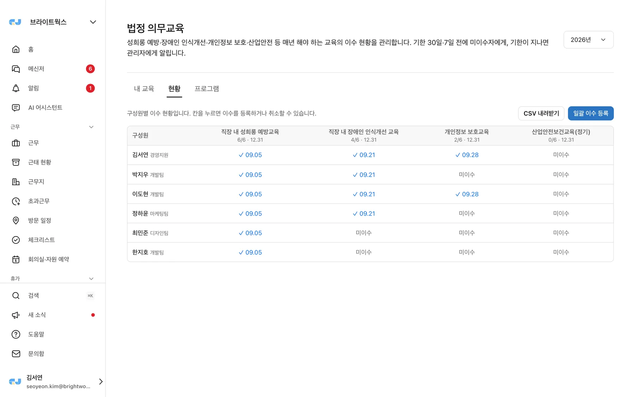Toggle 한지호's 성희롱 예방교육 09.05 cell
Image resolution: width=635 pixels, height=397 pixels.
250,252
